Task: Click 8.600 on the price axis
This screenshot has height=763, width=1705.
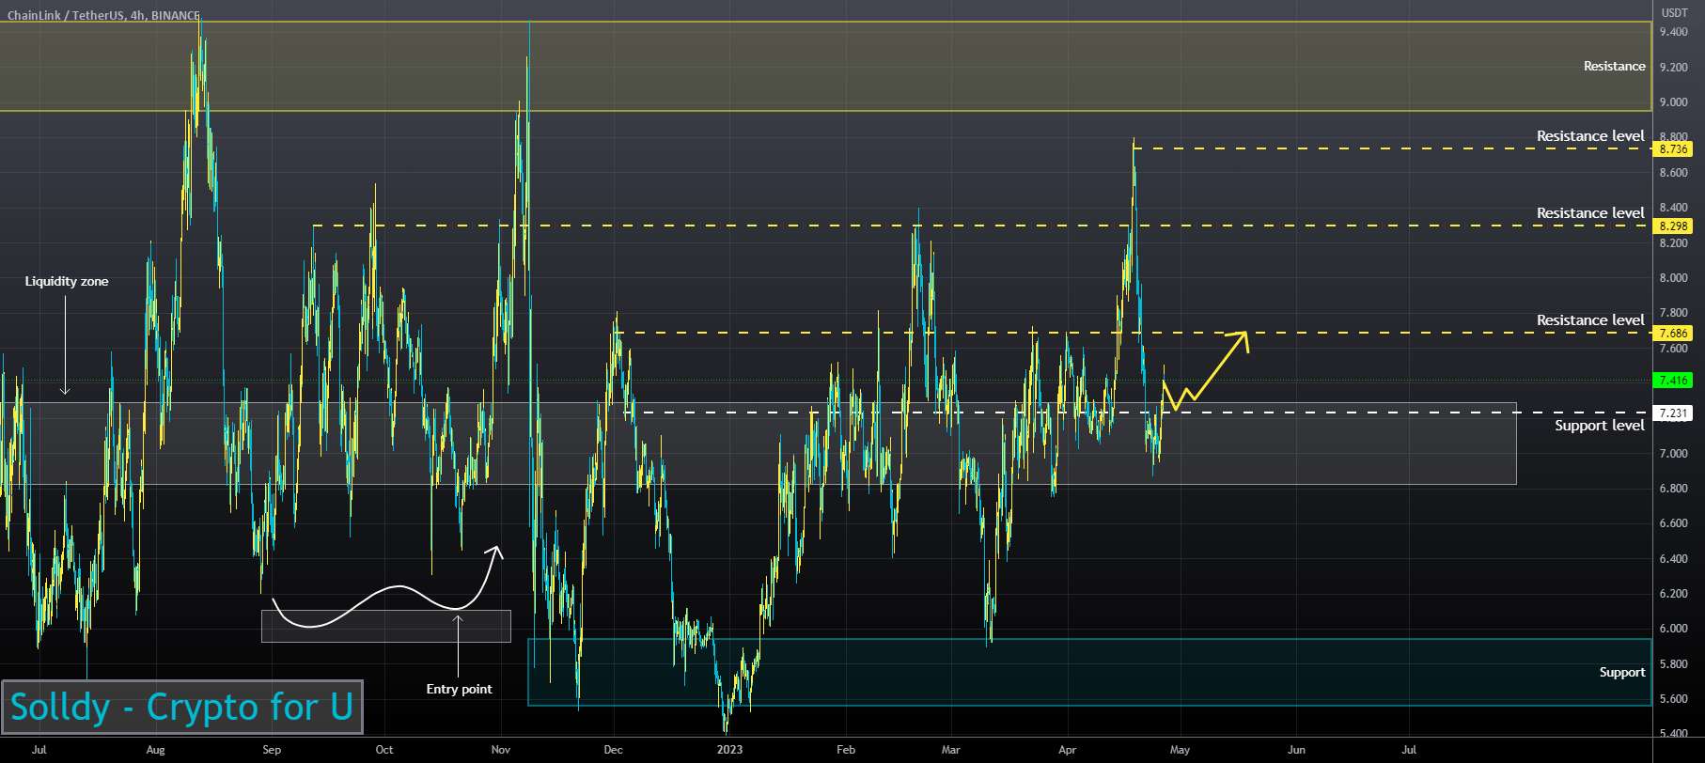Action: pos(1673,173)
